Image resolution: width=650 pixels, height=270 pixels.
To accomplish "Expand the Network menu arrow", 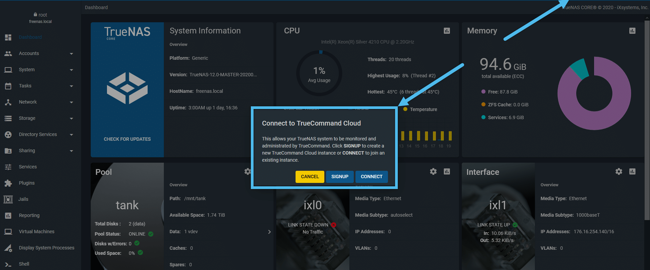I will [x=71, y=102].
